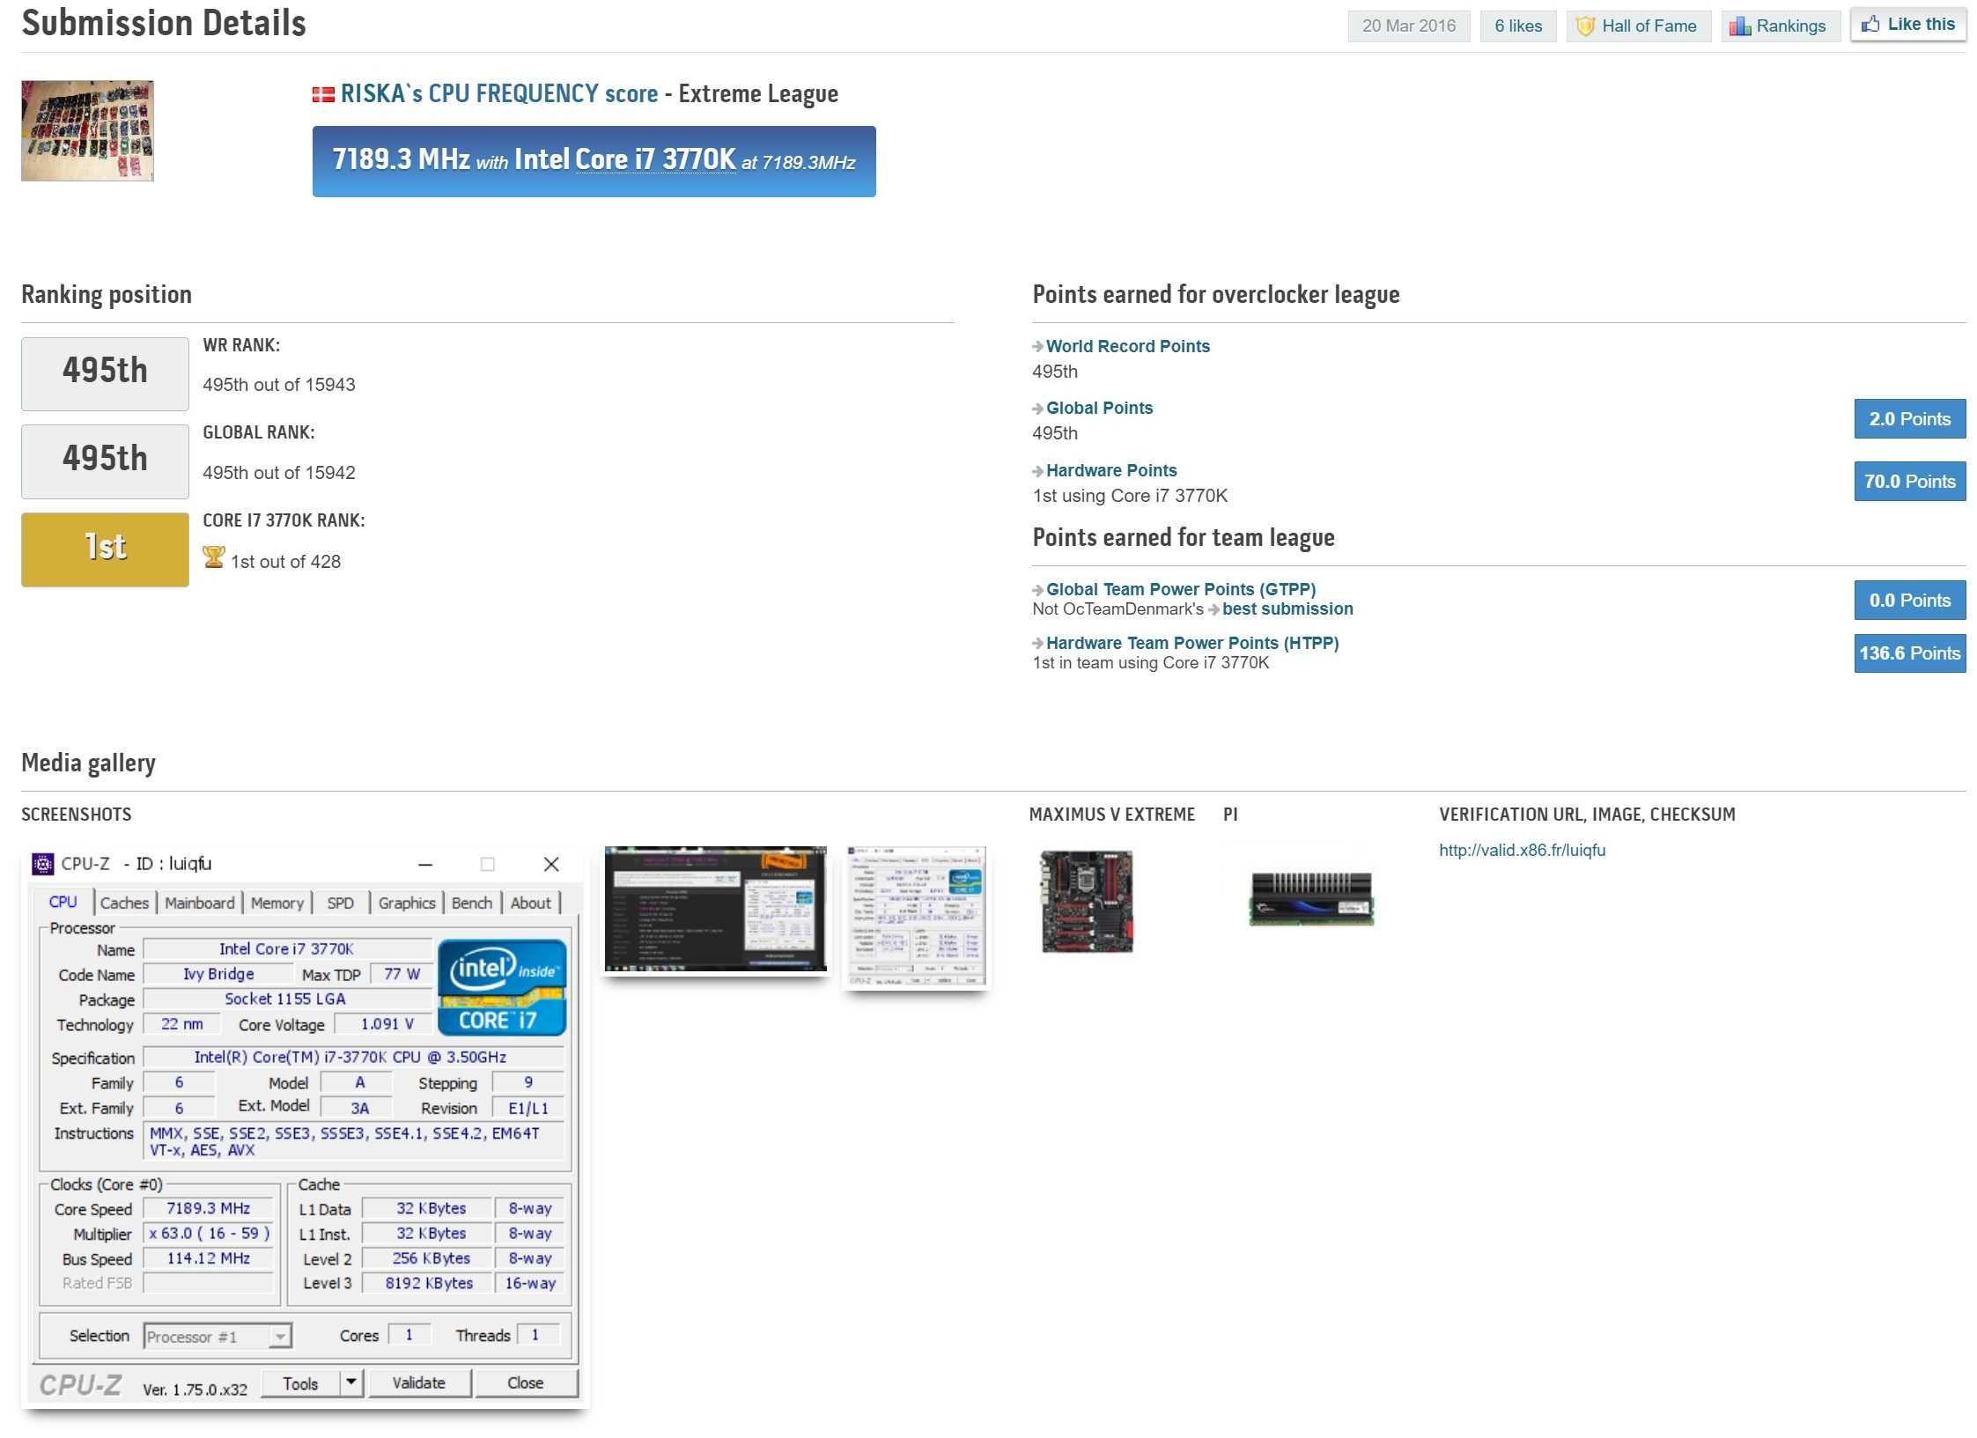
Task: Click the MAXIMUS V EXTREME motherboard thumbnail
Action: pos(1085,898)
